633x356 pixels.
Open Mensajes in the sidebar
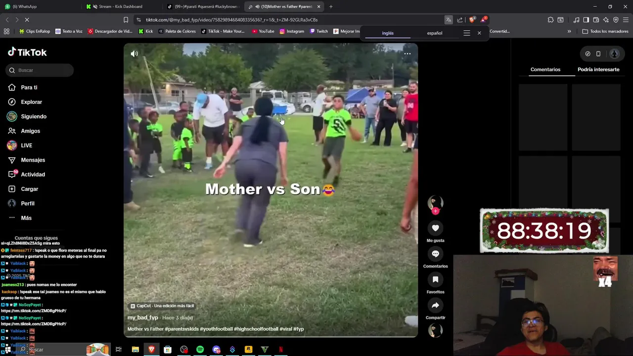pyautogui.click(x=33, y=160)
